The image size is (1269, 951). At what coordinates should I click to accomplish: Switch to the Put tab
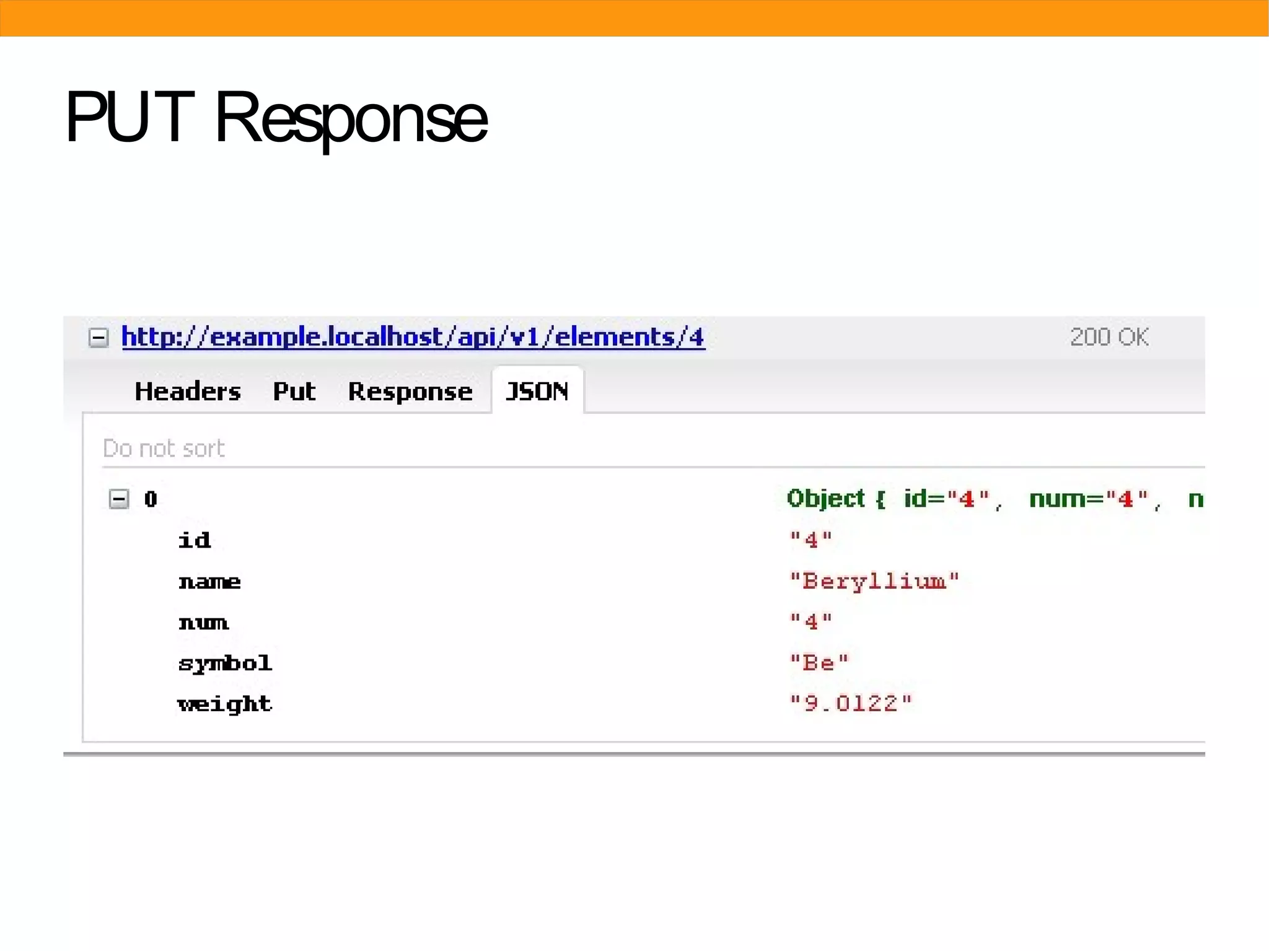(294, 392)
